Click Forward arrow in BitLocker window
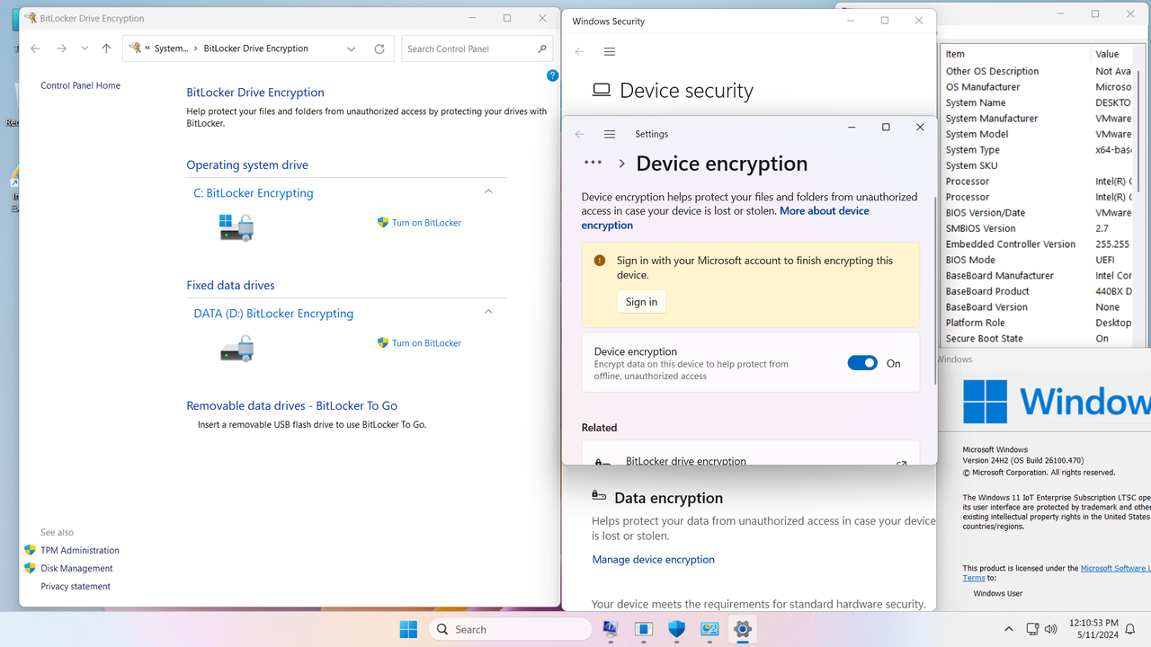The image size is (1151, 647). coord(61,49)
